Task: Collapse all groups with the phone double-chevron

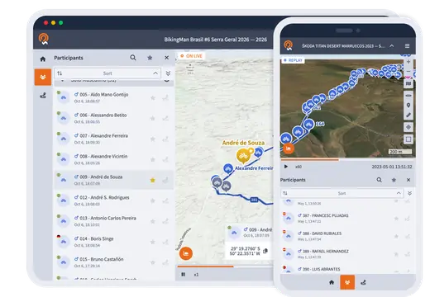Action: coord(409,193)
